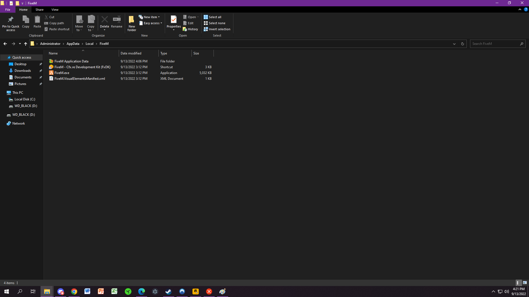
Task: Open the New item dropdown
Action: [149, 17]
